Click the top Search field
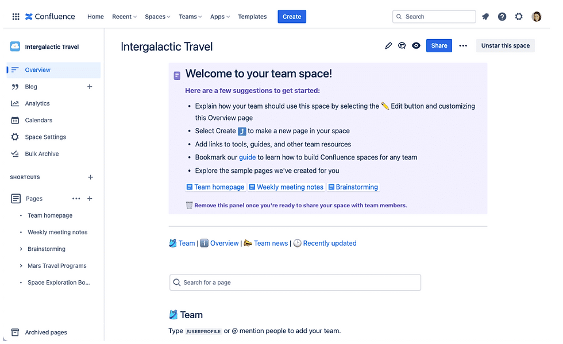The height and width of the screenshot is (344, 563). (x=434, y=17)
